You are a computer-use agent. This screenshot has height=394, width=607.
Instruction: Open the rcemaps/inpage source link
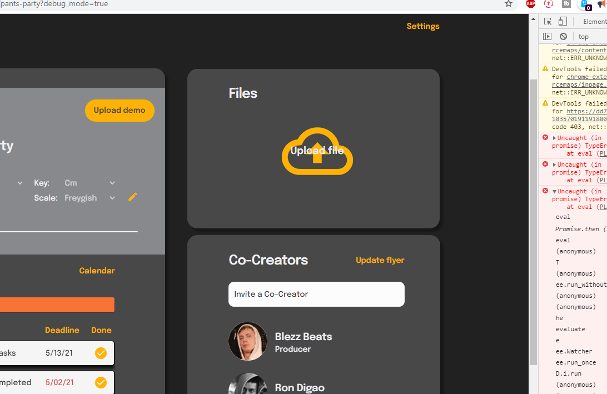pos(579,85)
